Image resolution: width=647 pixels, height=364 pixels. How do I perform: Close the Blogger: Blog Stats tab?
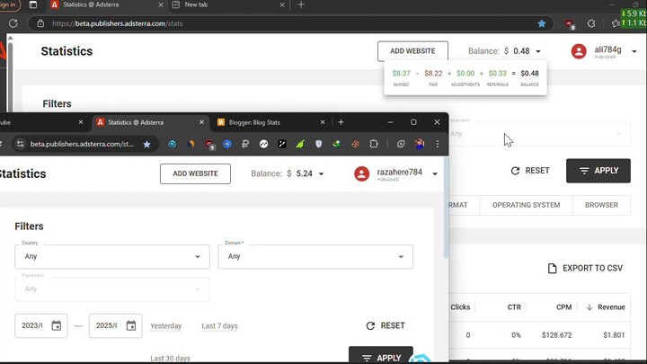(x=323, y=122)
